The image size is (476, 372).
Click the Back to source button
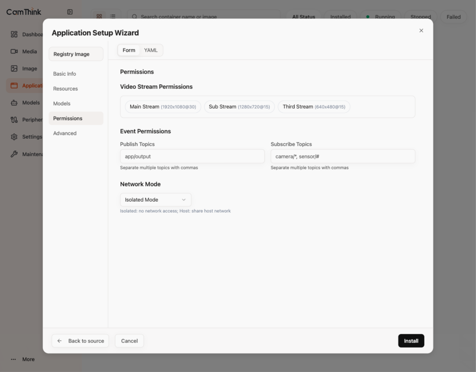[80, 341]
